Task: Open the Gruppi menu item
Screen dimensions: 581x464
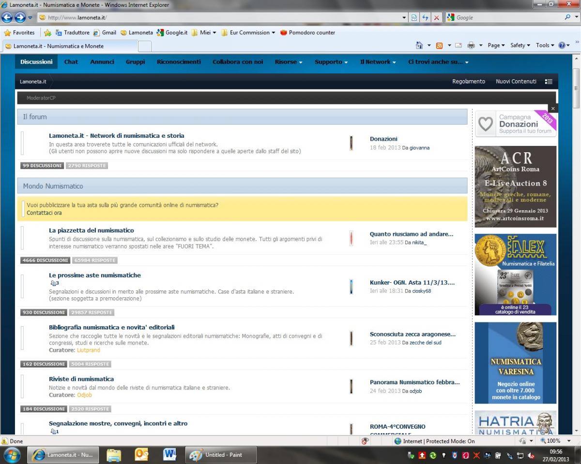Action: 136,62
